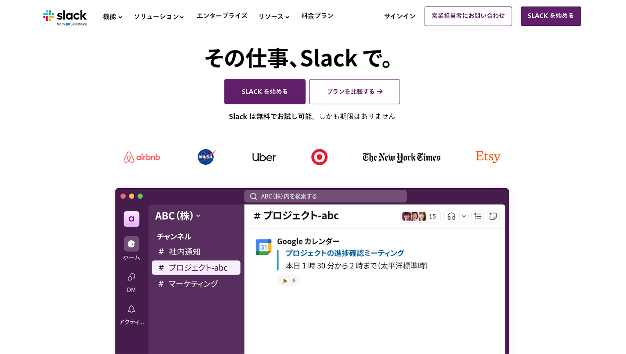The width and height of the screenshot is (626, 354).
Task: Click header SLACK を始める button
Action: tap(550, 16)
